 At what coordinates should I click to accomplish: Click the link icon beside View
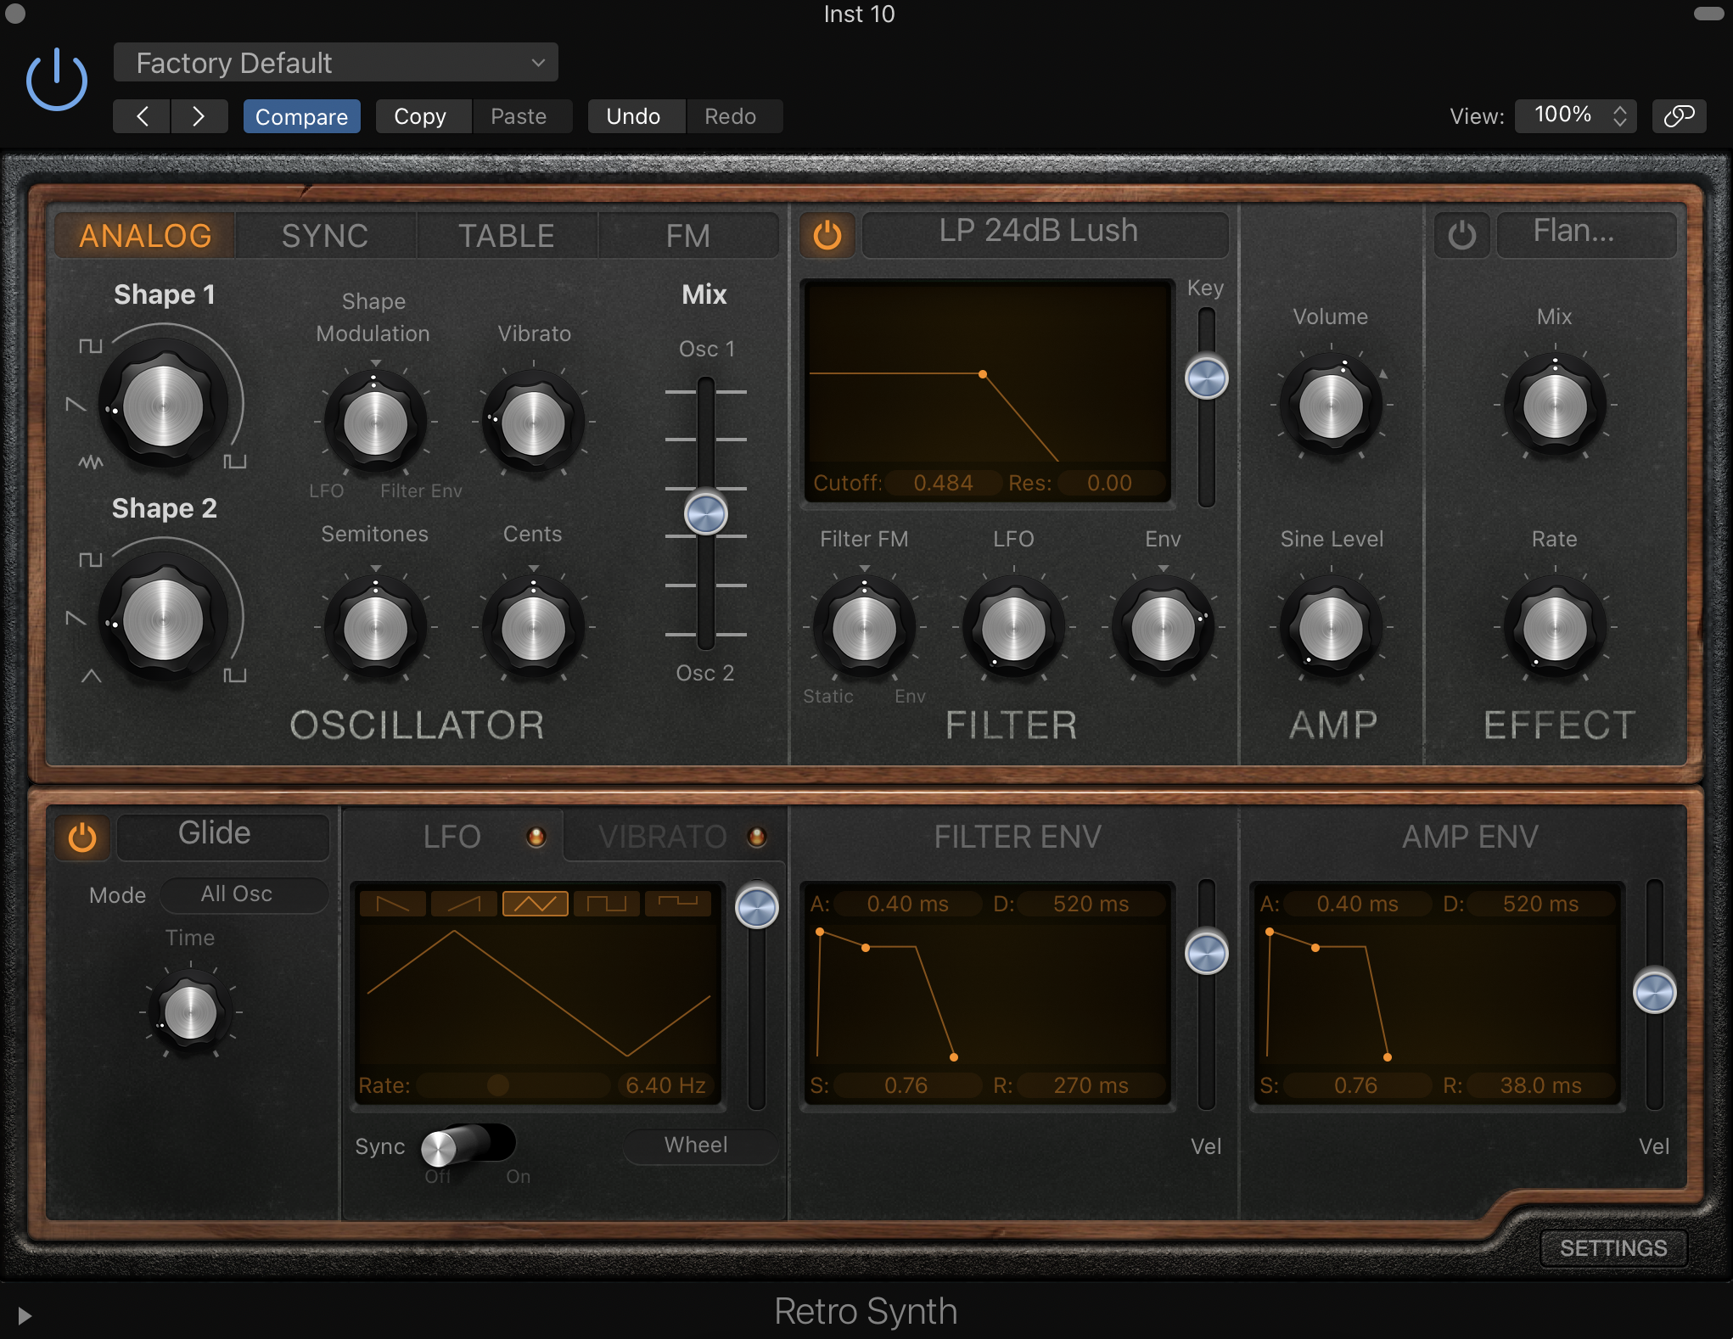(x=1679, y=116)
